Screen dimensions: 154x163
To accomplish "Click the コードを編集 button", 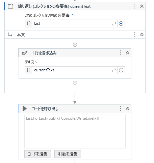I will (x=37, y=154).
